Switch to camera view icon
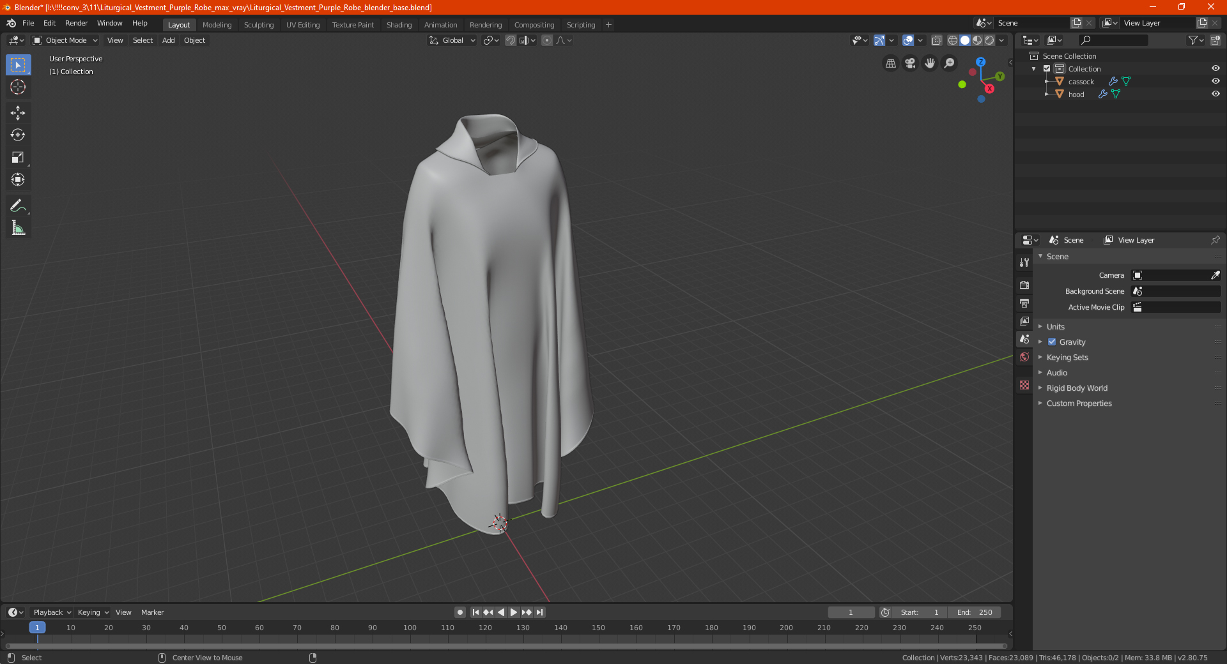 tap(910, 63)
